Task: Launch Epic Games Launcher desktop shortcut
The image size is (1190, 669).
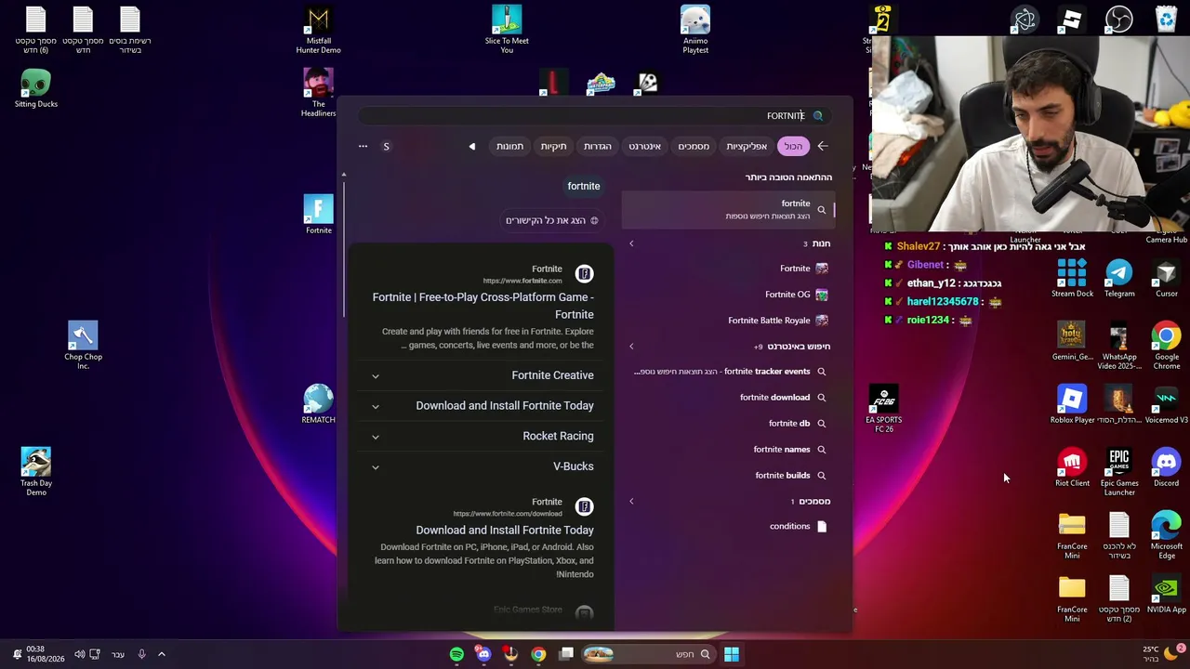Action: [1119, 472]
